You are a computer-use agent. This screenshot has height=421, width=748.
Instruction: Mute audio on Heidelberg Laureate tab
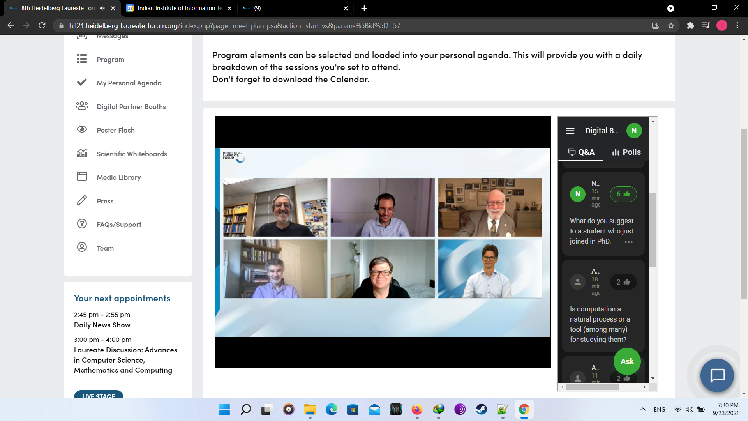102,8
